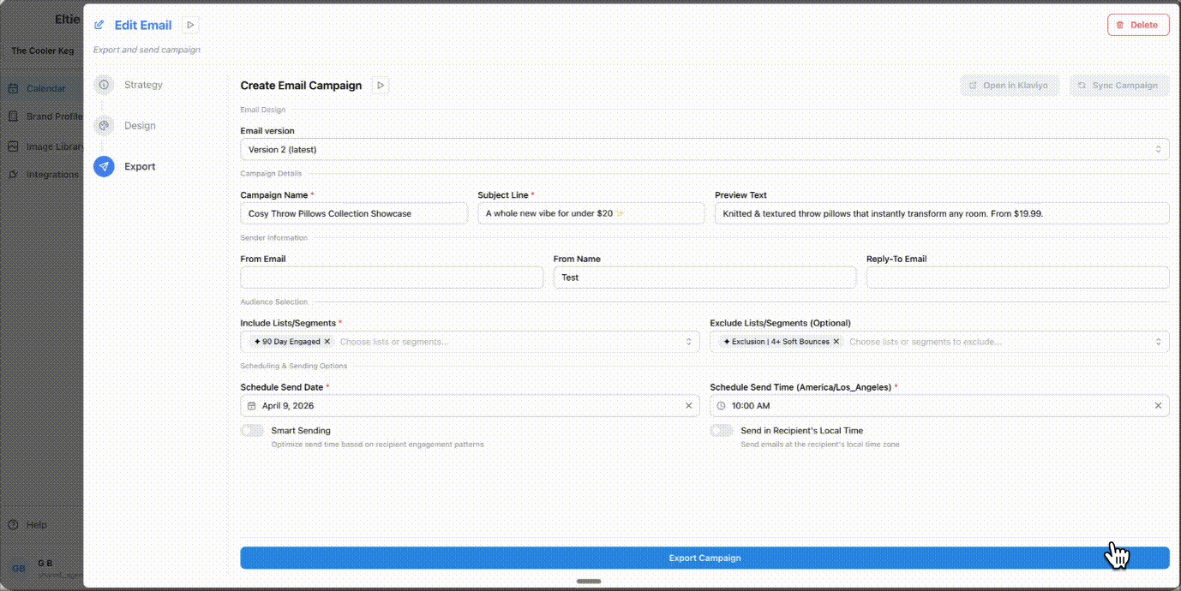Click the pencil edit icon by Edit Email

click(99, 26)
